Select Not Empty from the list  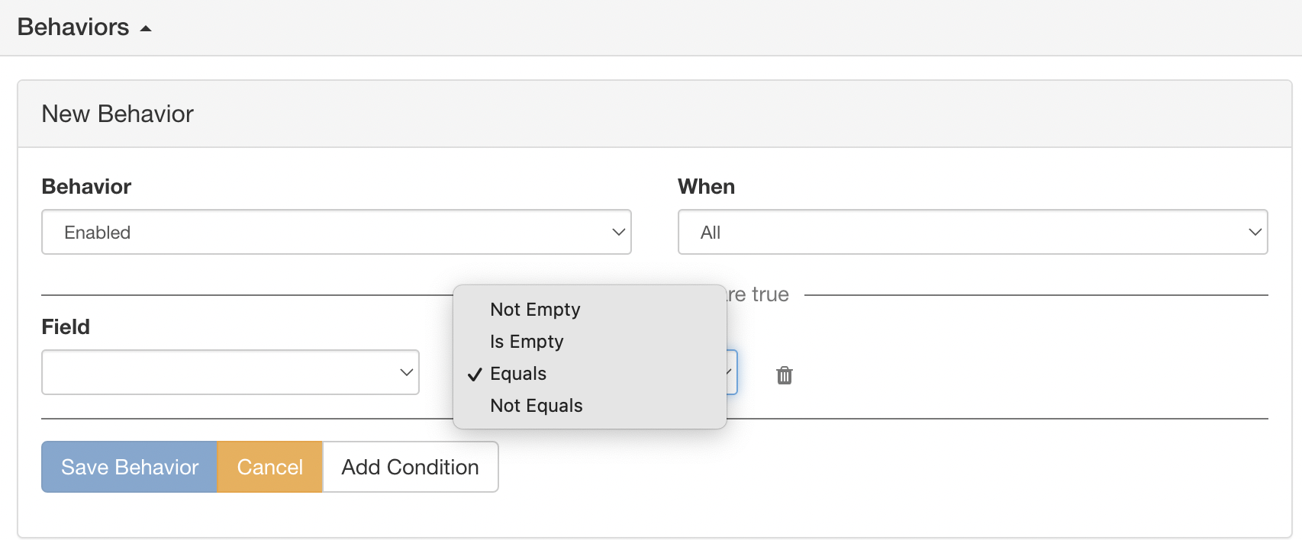coord(535,309)
